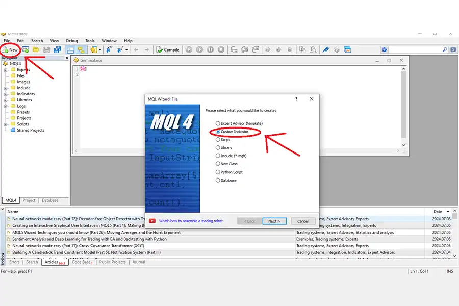Close the Navigator panel with its X
The image size is (459, 306).
[67, 58]
